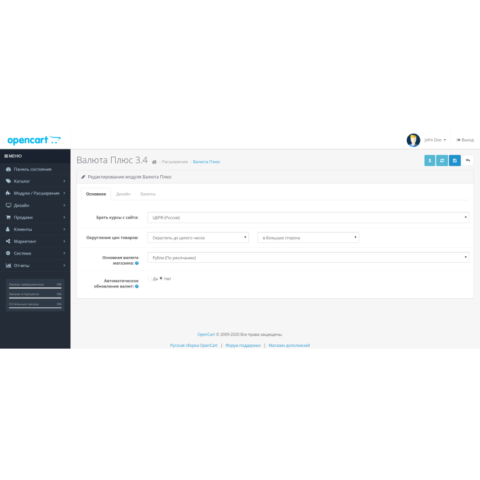Click help icon next to Автоматическое обновление валют
The width and height of the screenshot is (480, 480).
point(137,286)
